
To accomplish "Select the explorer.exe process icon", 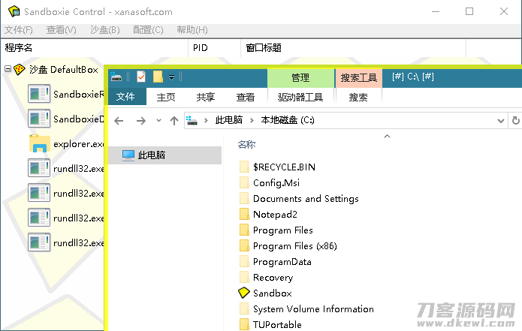I will (40, 143).
